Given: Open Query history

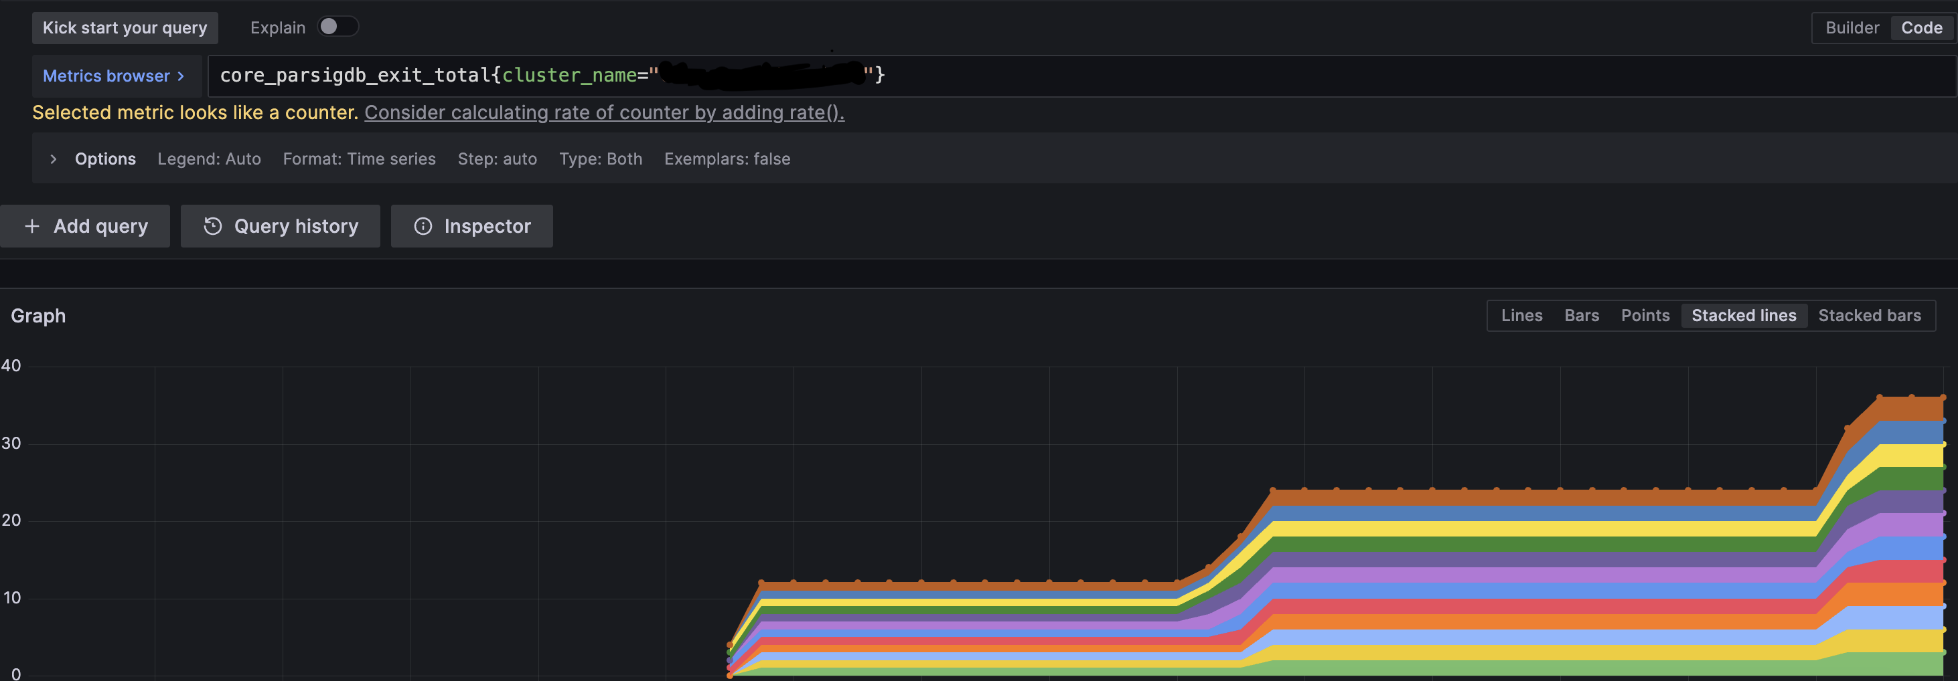Looking at the screenshot, I should tap(280, 225).
